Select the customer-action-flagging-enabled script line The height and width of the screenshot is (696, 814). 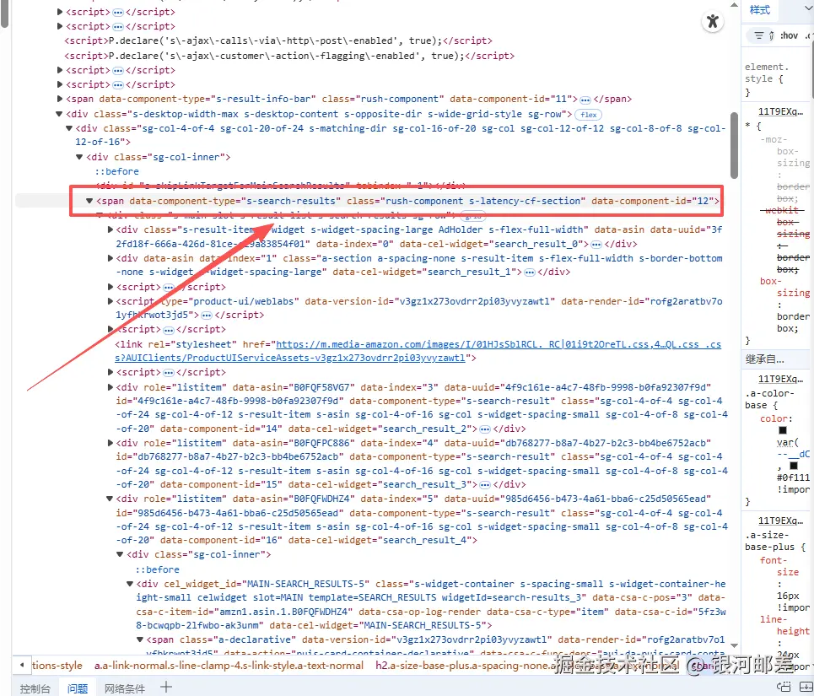289,56
